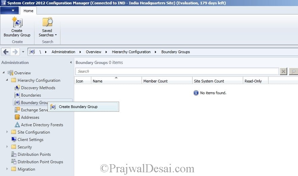Sort by the Member Count column header
298x176 pixels.
coord(167,81)
